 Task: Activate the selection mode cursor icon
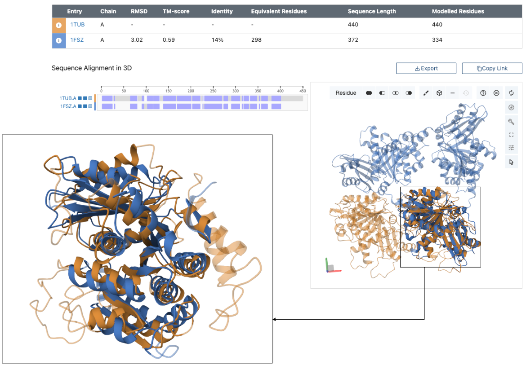pos(511,162)
